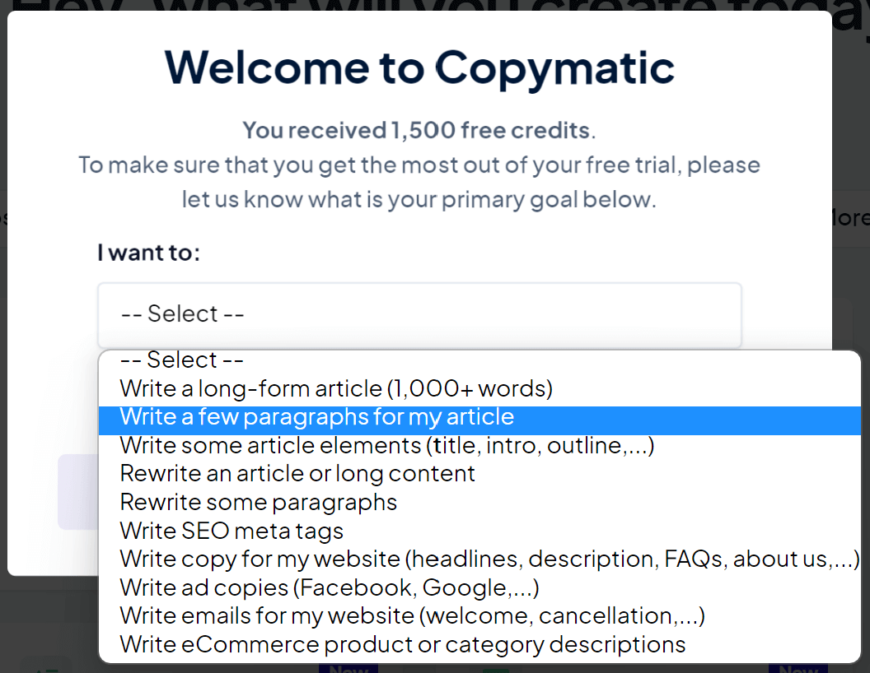The image size is (870, 673).
Task: Select 'Write eCommerce product or category descriptions'
Action: [x=403, y=644]
